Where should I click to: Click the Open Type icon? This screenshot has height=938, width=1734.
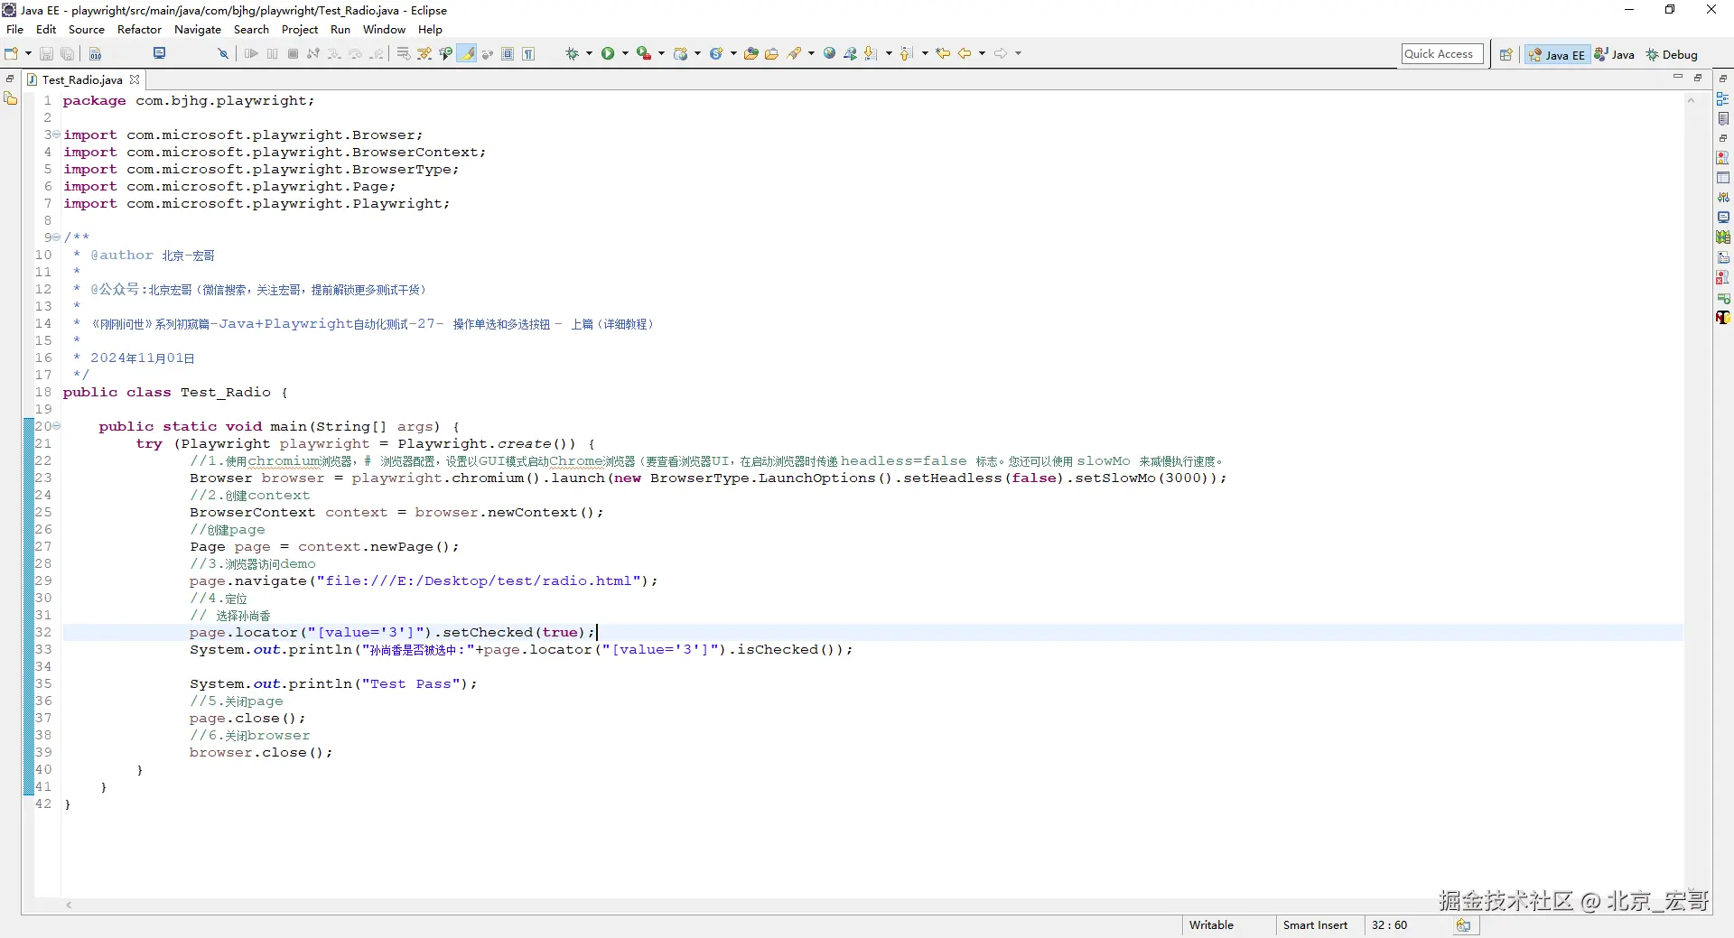(750, 54)
